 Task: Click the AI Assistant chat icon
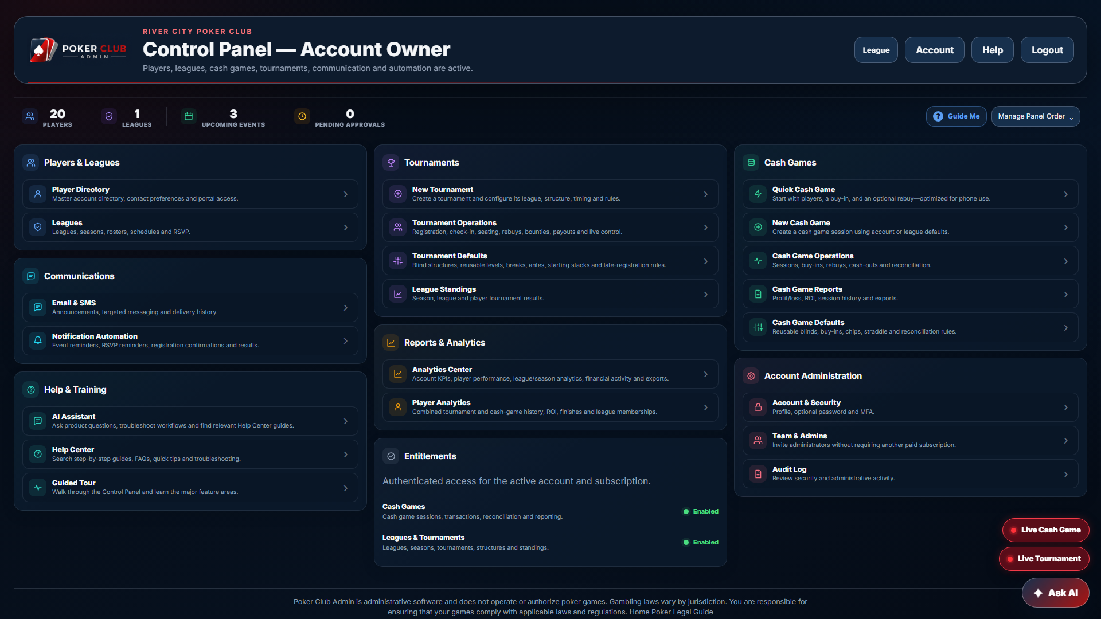pyautogui.click(x=38, y=421)
